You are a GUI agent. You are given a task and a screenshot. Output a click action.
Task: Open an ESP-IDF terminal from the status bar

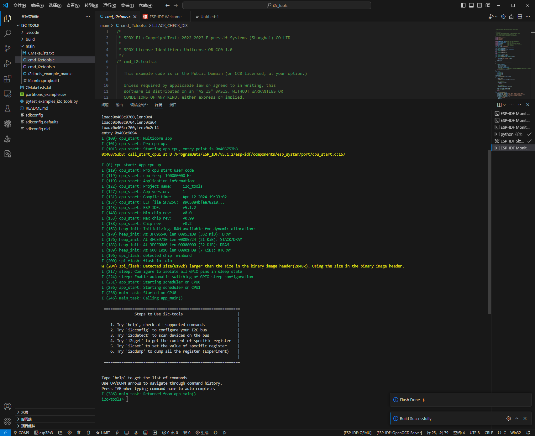click(x=145, y=433)
